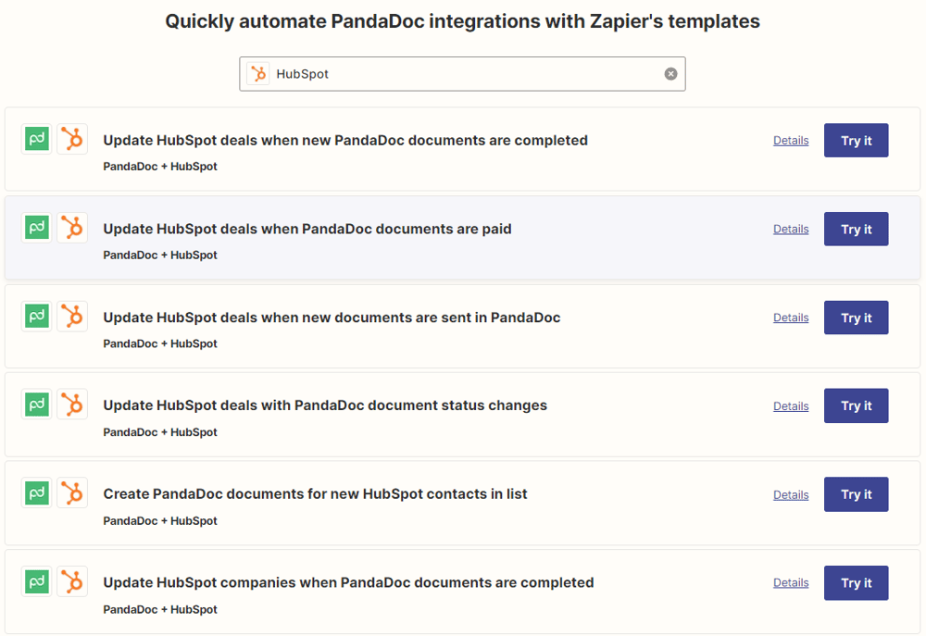
Task: Try it for PandaDoc documents are paid
Action: coord(856,229)
